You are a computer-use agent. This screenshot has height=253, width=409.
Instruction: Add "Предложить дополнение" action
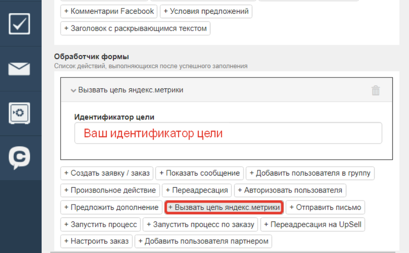point(111,207)
